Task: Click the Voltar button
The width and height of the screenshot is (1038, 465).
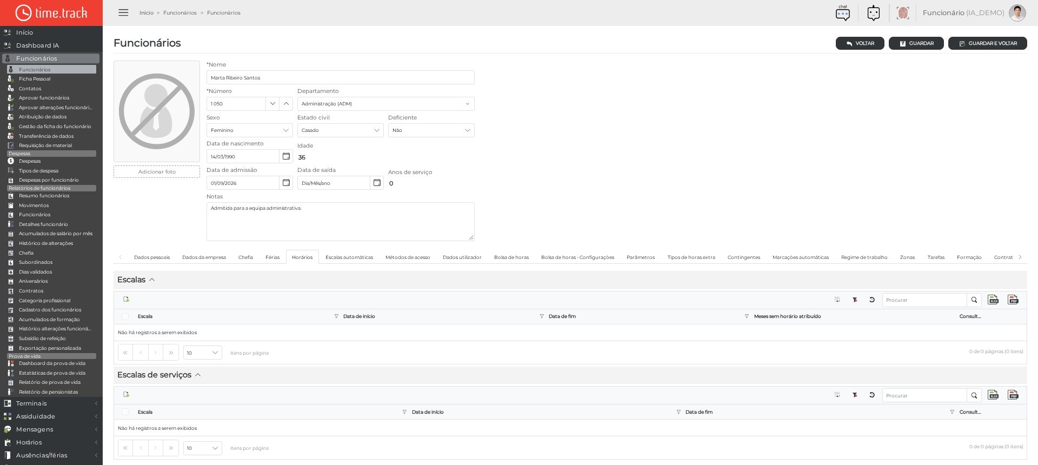Action: 860,43
